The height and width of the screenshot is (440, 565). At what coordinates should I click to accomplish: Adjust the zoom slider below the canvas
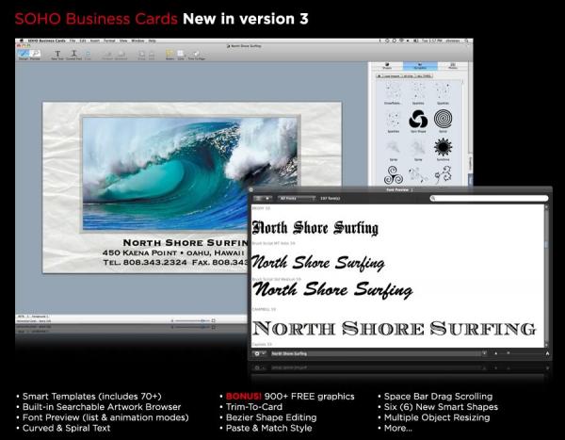[193, 320]
